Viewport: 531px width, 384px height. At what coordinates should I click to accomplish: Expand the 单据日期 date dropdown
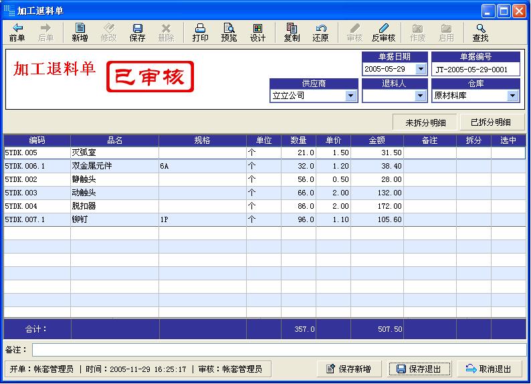point(421,69)
